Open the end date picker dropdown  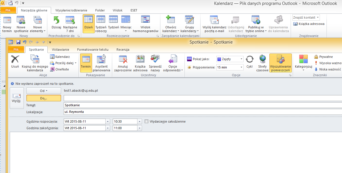[108, 128]
